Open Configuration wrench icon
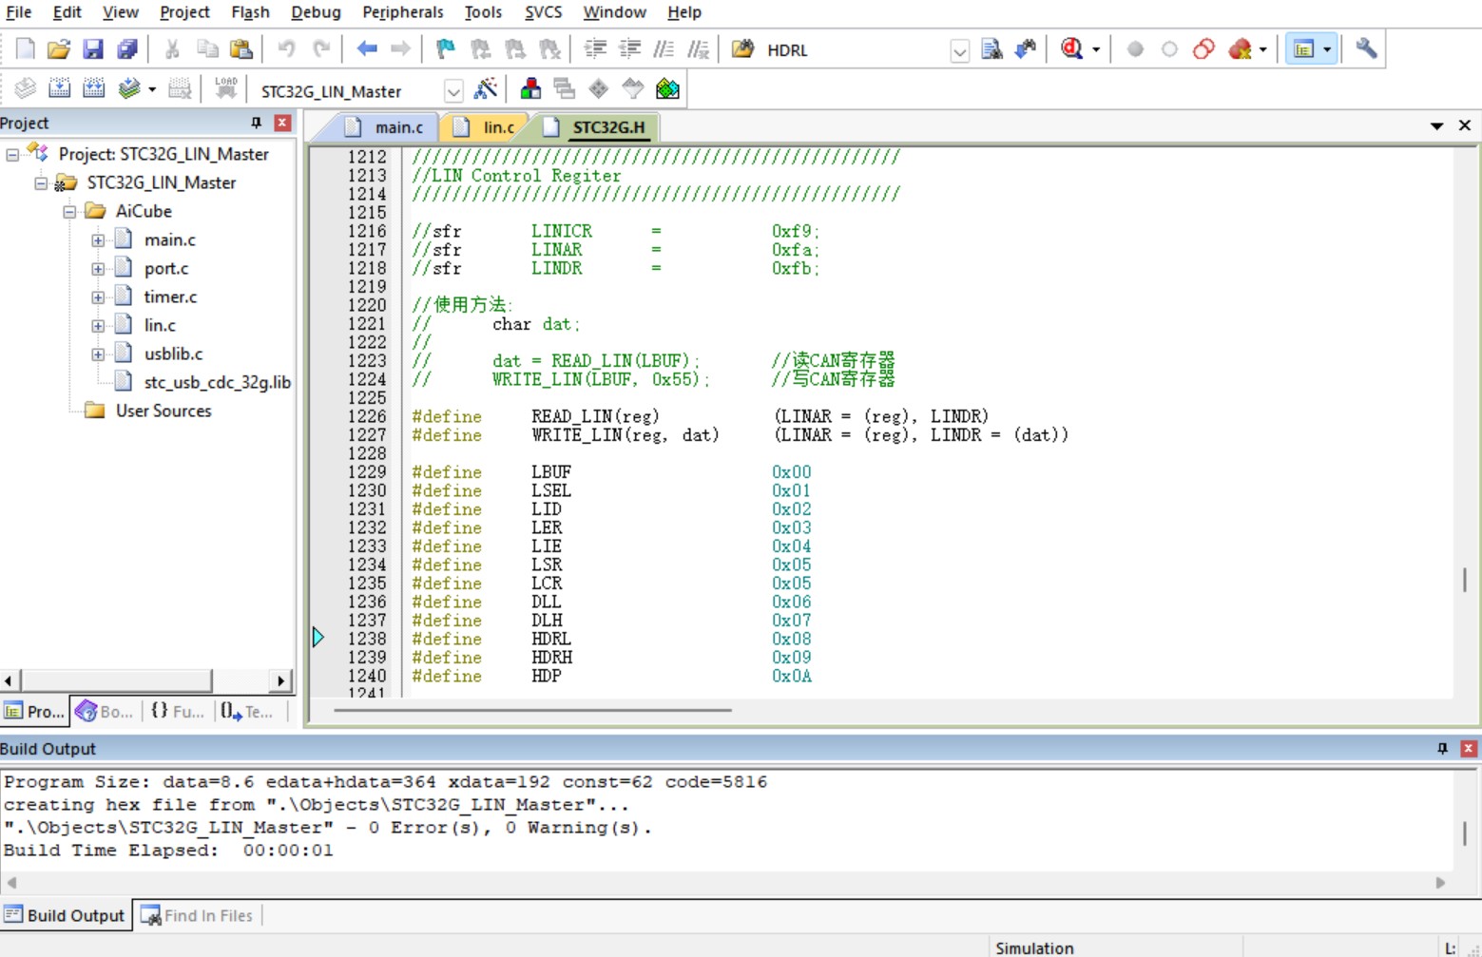 [1366, 49]
